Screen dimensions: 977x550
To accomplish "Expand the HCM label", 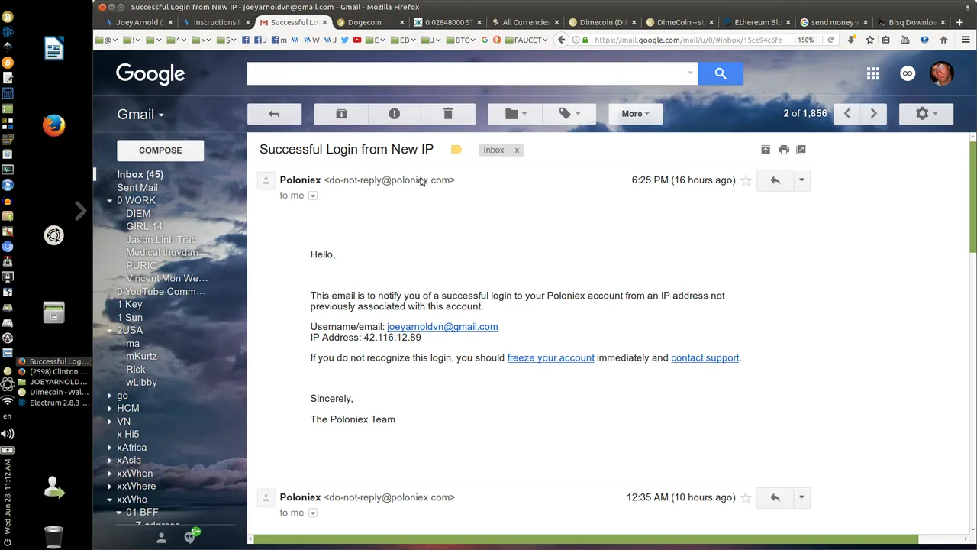I will [109, 409].
